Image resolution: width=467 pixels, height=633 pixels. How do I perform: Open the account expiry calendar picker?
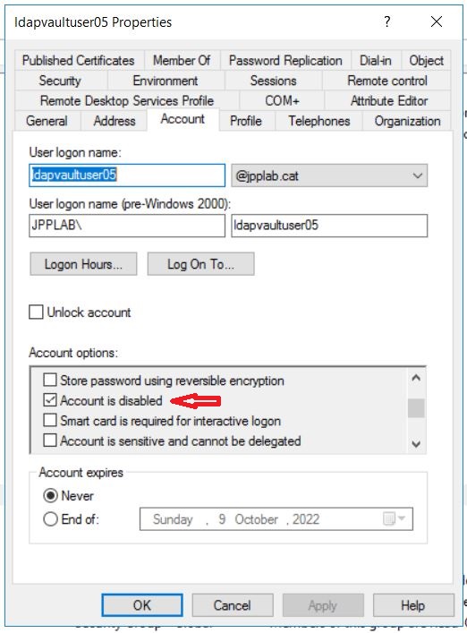pos(394,518)
